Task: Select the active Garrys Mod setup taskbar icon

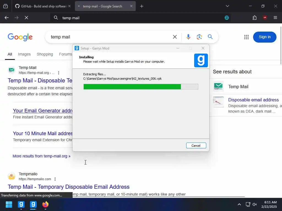Action: point(33,204)
